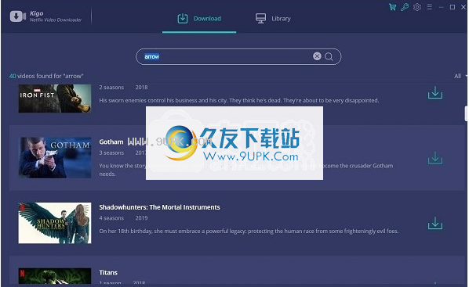Click the Iron Fist thumbnail

[55, 99]
